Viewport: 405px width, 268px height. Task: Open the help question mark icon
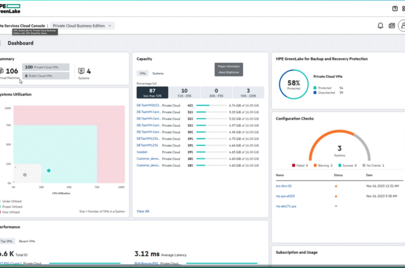click(x=395, y=8)
